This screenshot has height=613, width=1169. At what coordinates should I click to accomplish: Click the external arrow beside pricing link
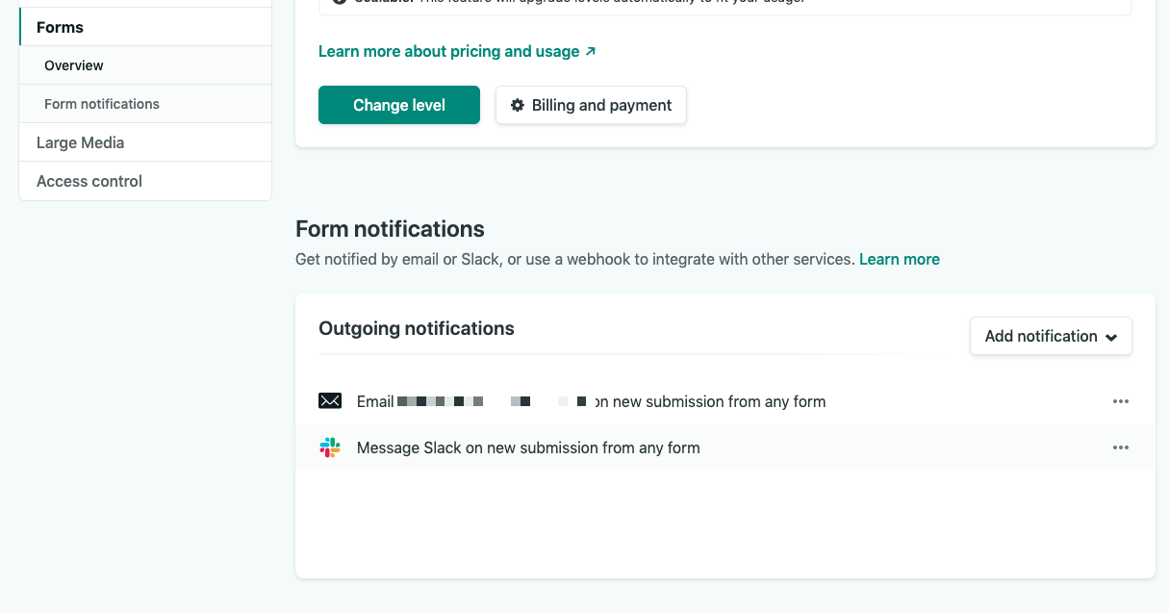coord(591,51)
